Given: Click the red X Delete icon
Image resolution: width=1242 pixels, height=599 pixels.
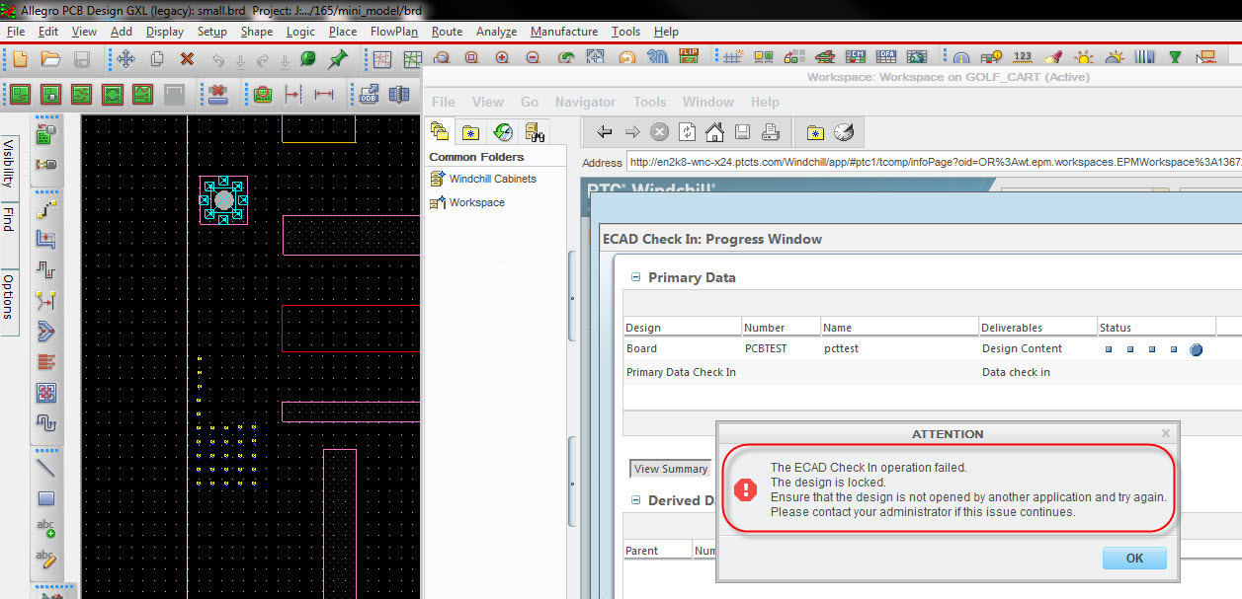Looking at the screenshot, I should 187,59.
